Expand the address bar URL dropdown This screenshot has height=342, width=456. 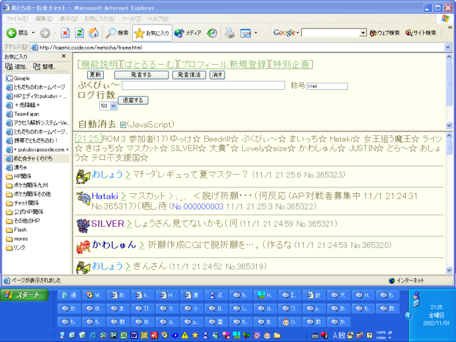(448, 47)
